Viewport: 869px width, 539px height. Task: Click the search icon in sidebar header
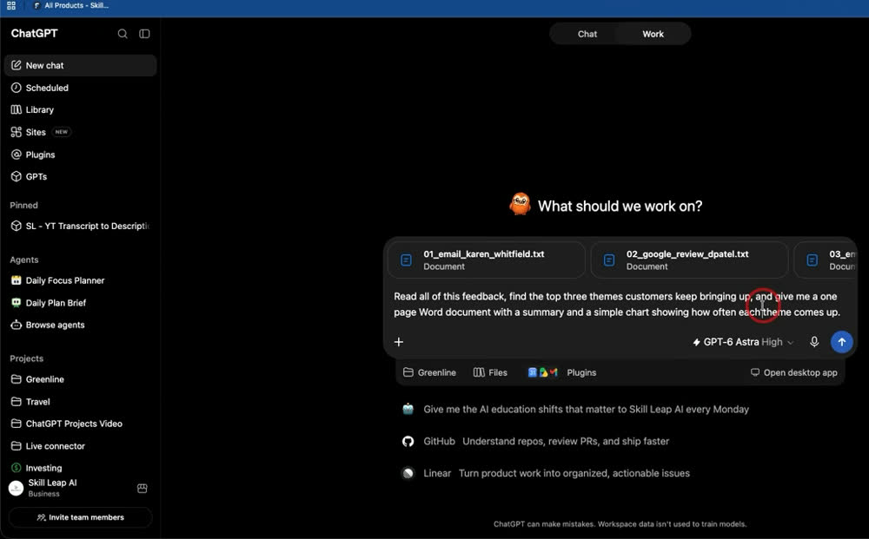(x=123, y=34)
